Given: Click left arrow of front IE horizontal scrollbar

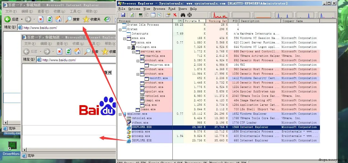Looking at the screenshot, I should click(24, 150).
